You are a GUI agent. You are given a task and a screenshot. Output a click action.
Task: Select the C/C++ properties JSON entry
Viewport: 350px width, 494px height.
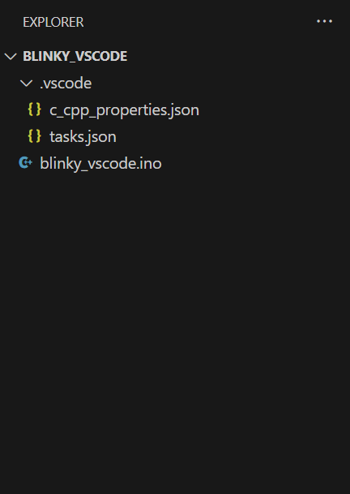pyautogui.click(x=175, y=110)
